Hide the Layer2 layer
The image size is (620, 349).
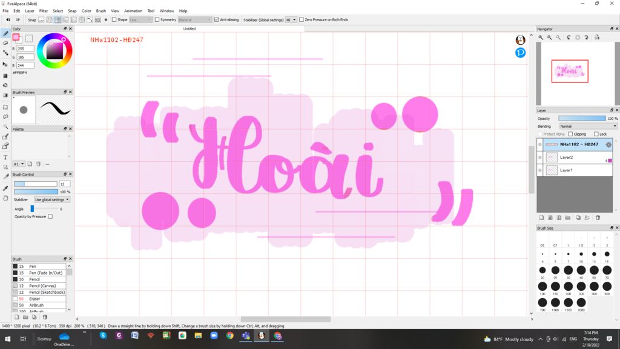(x=539, y=158)
